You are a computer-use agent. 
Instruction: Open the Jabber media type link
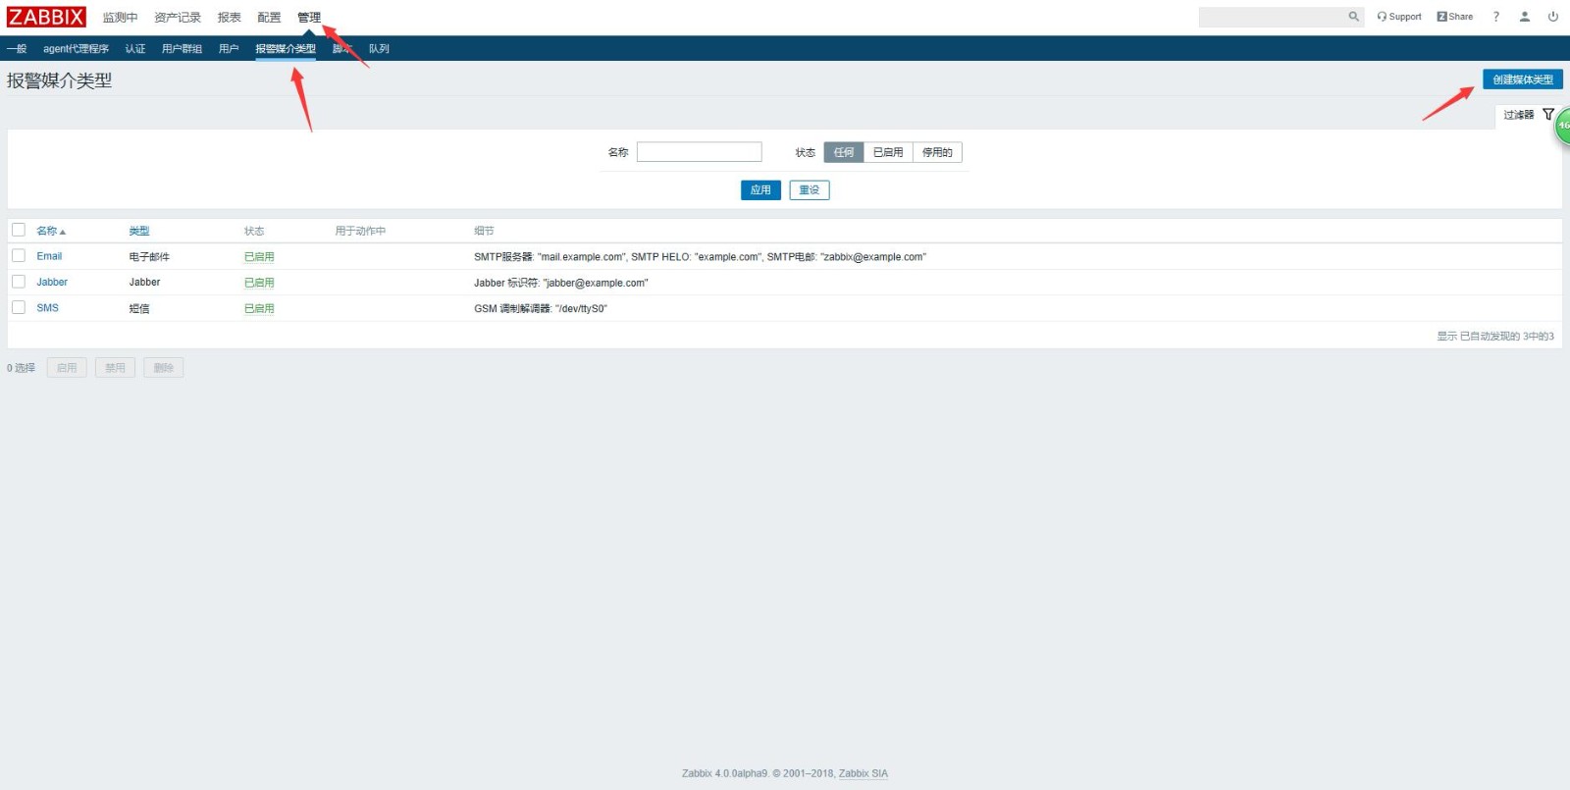[52, 282]
